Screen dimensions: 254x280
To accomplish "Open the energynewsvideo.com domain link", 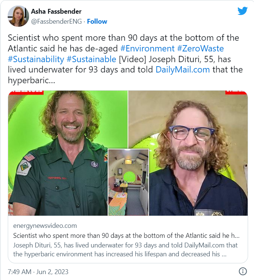I will [x=45, y=226].
